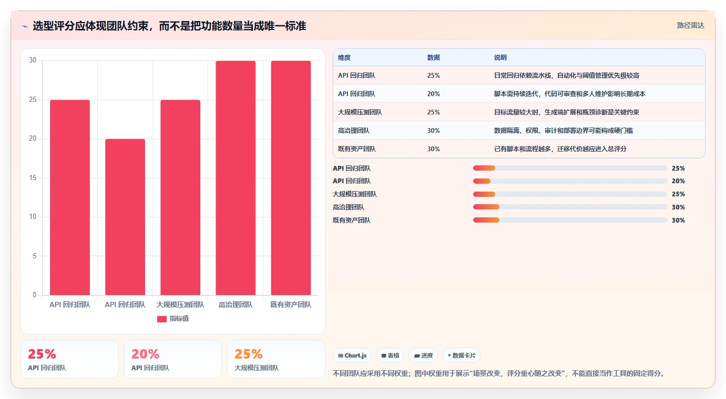Open the orange 25% 大规模压测团队 stat card
726x399 pixels.
pyautogui.click(x=276, y=359)
